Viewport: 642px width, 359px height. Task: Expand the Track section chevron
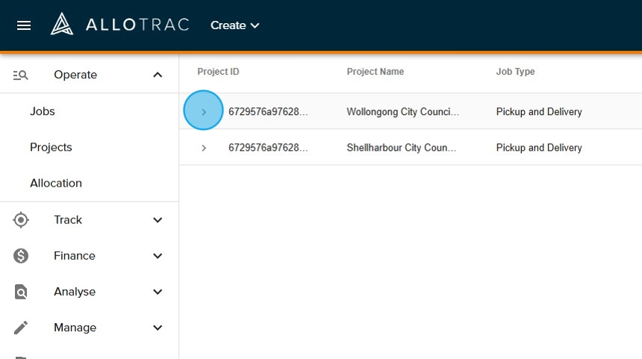pos(158,219)
